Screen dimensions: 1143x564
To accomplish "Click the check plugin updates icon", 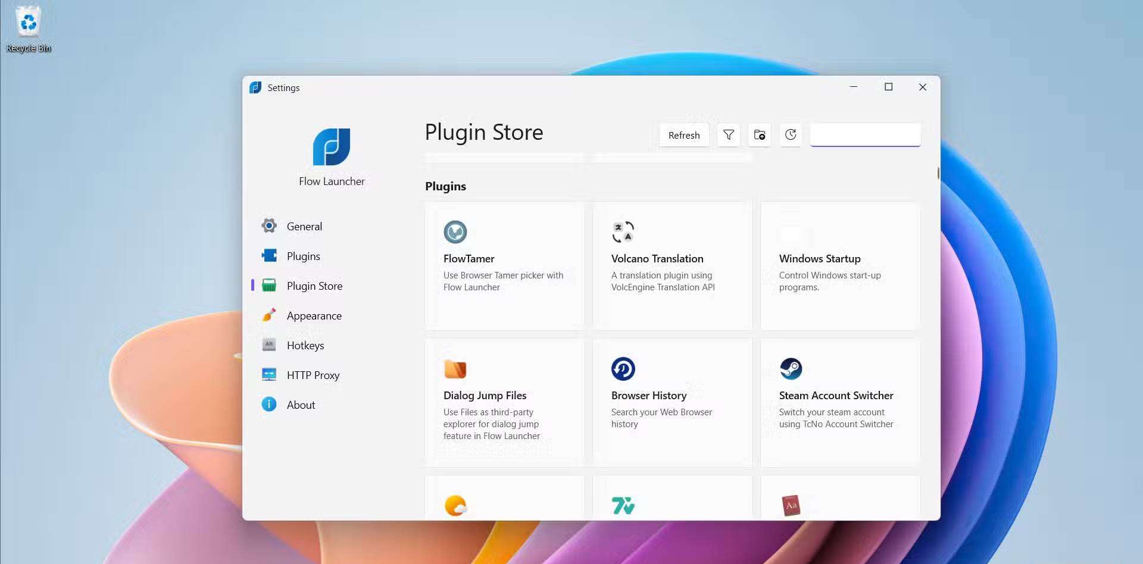I will click(791, 135).
